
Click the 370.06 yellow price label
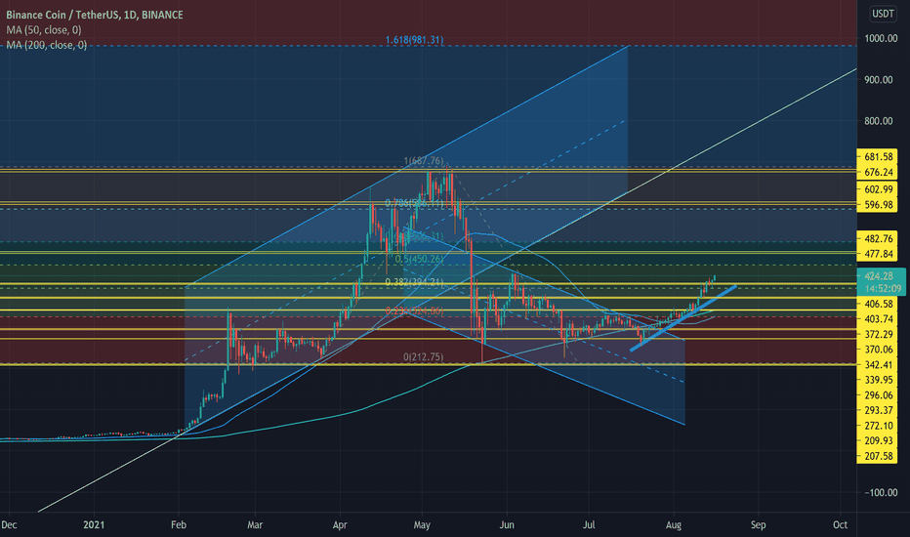click(878, 349)
